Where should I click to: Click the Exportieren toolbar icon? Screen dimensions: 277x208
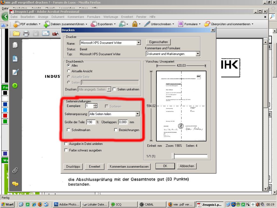tap(94, 24)
